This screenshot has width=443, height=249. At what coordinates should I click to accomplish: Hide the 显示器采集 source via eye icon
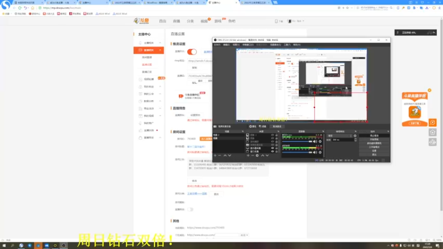(x=272, y=148)
